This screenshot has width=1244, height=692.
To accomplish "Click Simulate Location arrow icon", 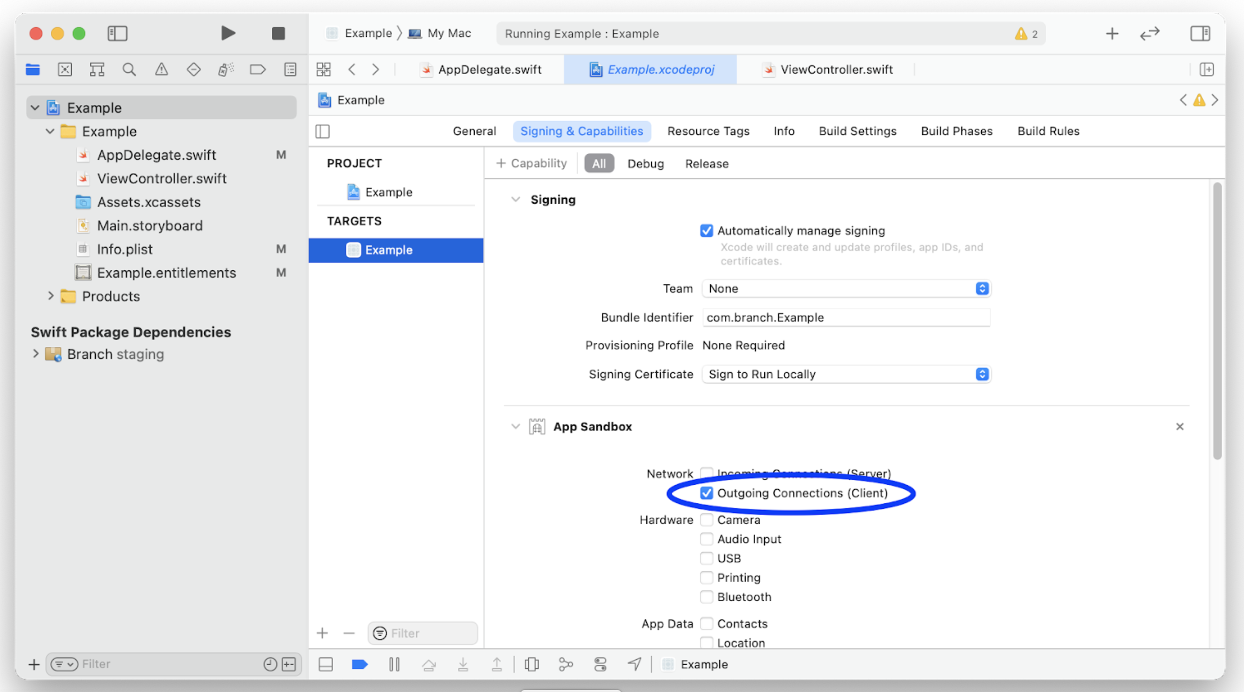I will click(634, 664).
